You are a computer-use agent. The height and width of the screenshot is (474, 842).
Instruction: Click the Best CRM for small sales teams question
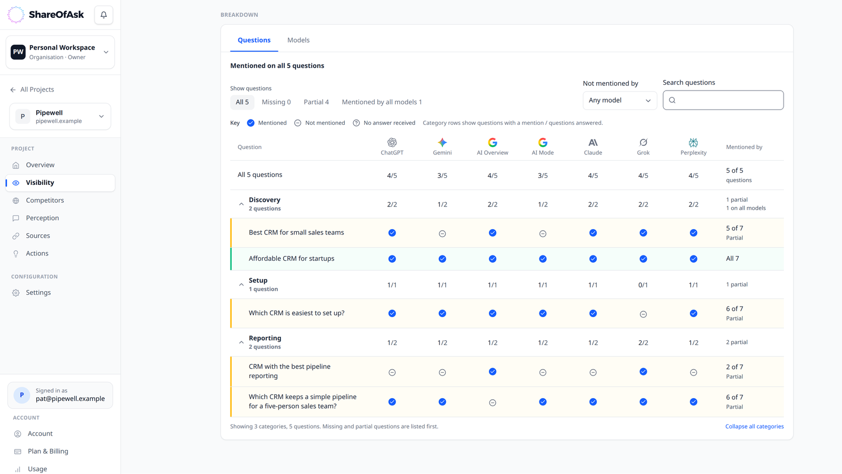click(x=296, y=232)
